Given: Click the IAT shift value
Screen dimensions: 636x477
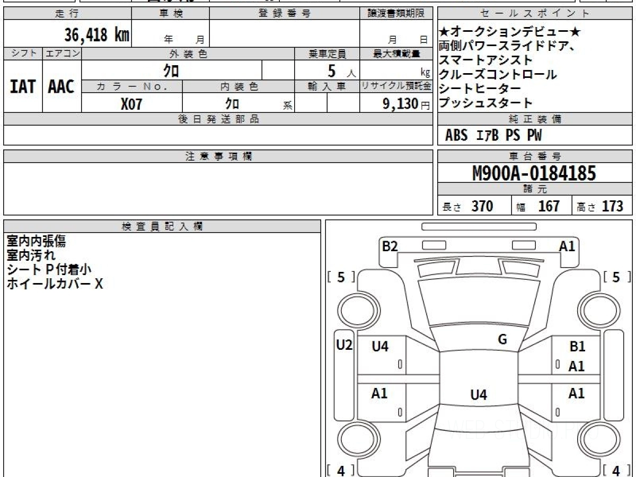Looking at the screenshot, I should pos(23,86).
